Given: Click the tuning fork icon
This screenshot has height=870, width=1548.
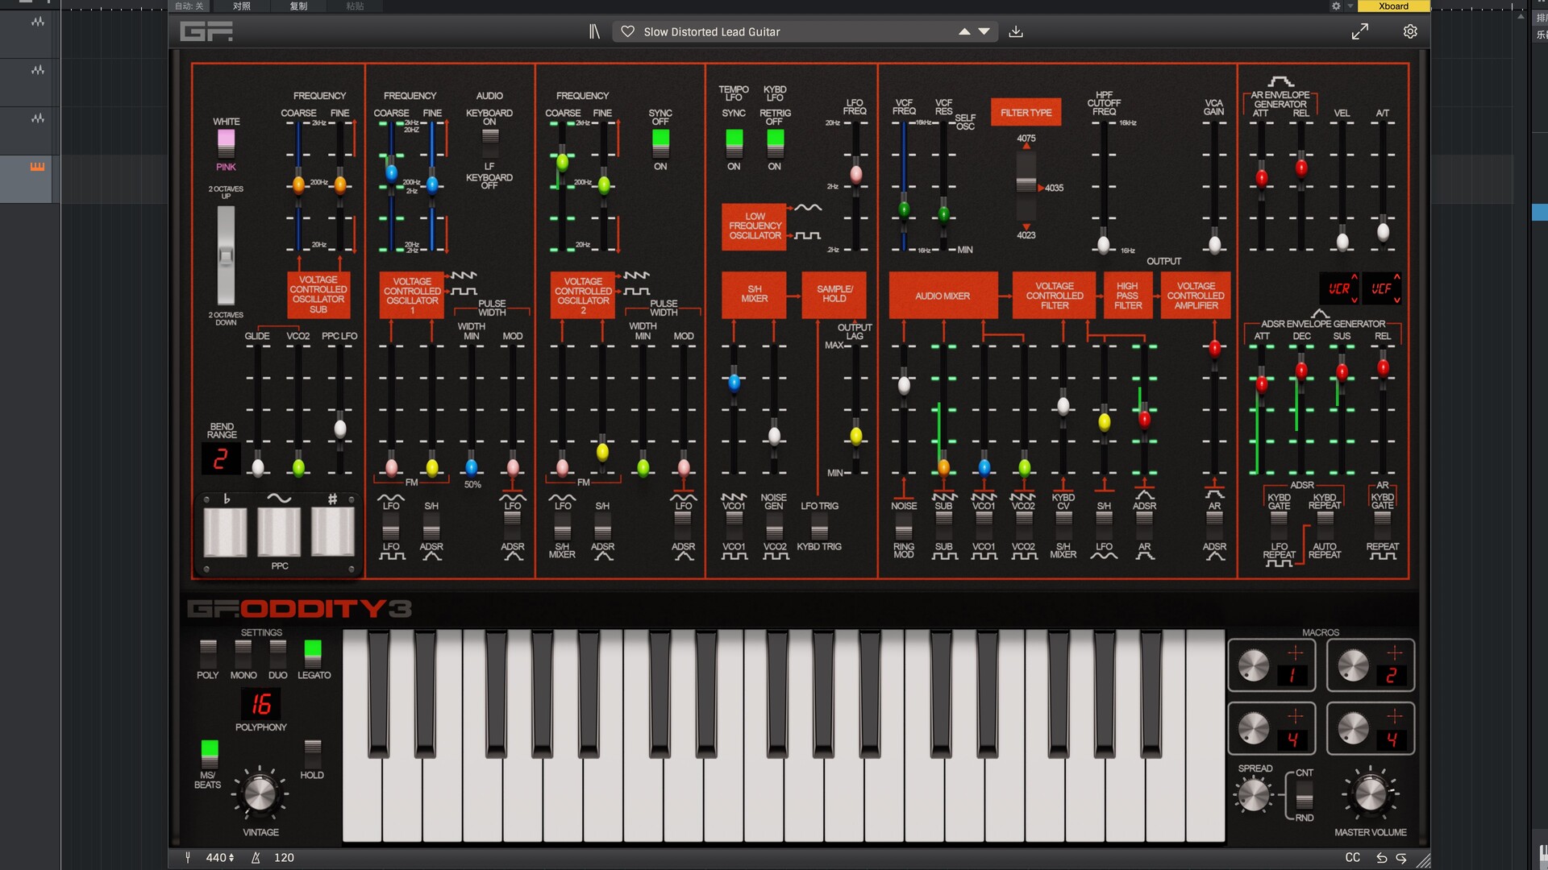Looking at the screenshot, I should point(188,858).
